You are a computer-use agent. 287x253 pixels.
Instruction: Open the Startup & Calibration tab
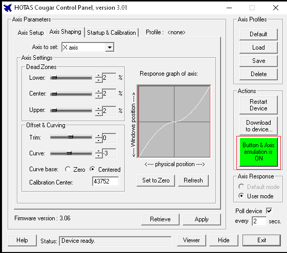pyautogui.click(x=112, y=33)
